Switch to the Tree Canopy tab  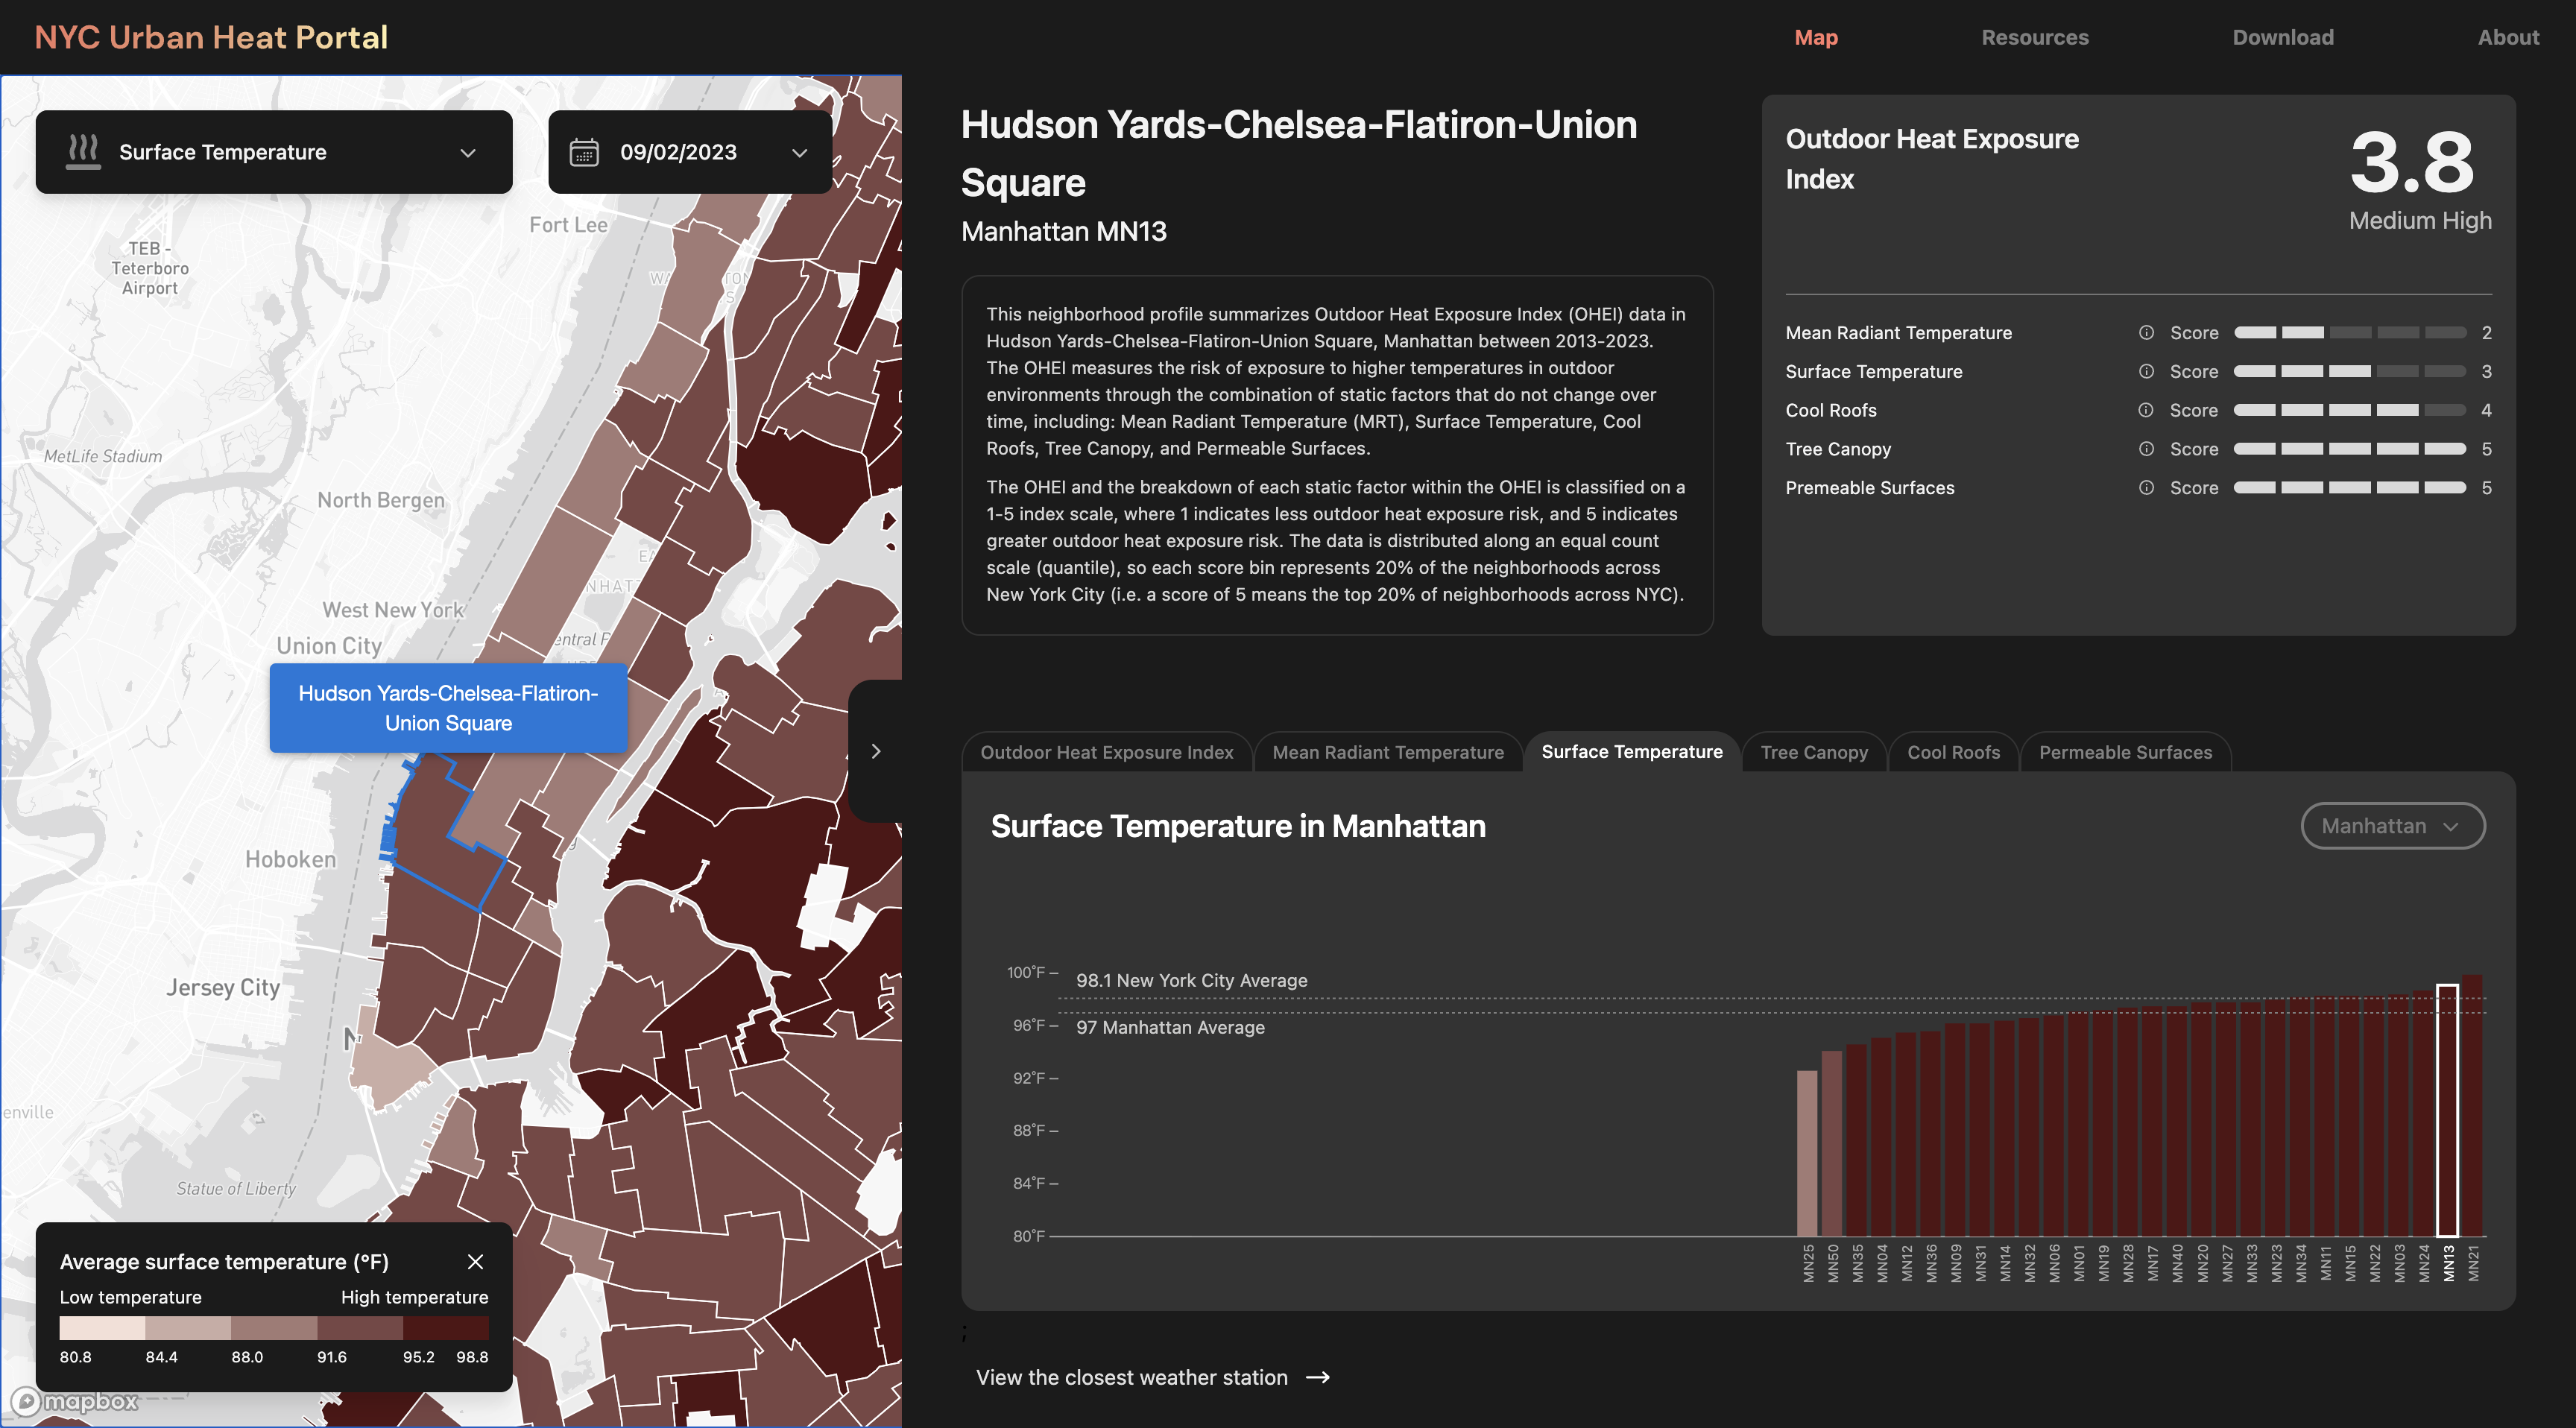pyautogui.click(x=1814, y=752)
